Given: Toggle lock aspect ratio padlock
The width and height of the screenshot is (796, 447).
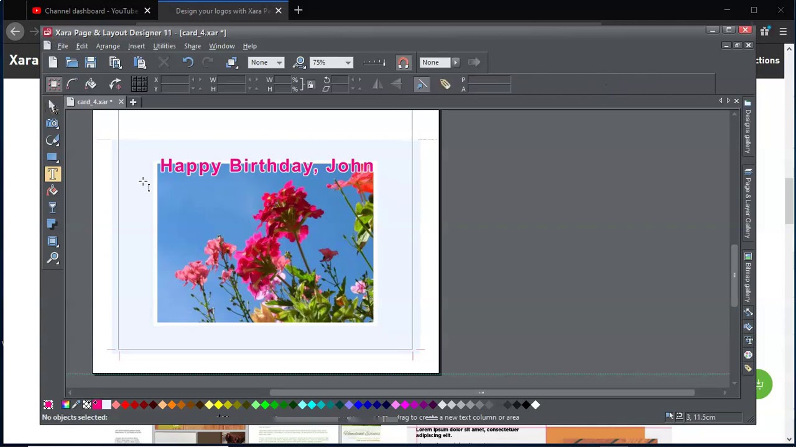Looking at the screenshot, I should [310, 84].
